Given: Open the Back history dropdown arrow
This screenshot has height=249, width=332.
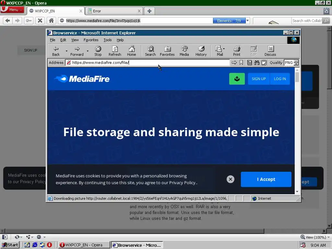Looking at the screenshot, I should click(66, 51).
